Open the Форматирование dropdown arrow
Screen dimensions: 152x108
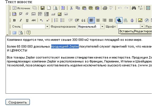(102, 27)
